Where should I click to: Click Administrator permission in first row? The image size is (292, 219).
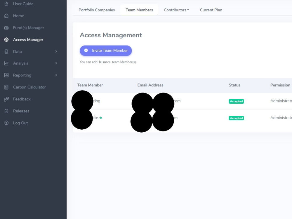[281, 101]
